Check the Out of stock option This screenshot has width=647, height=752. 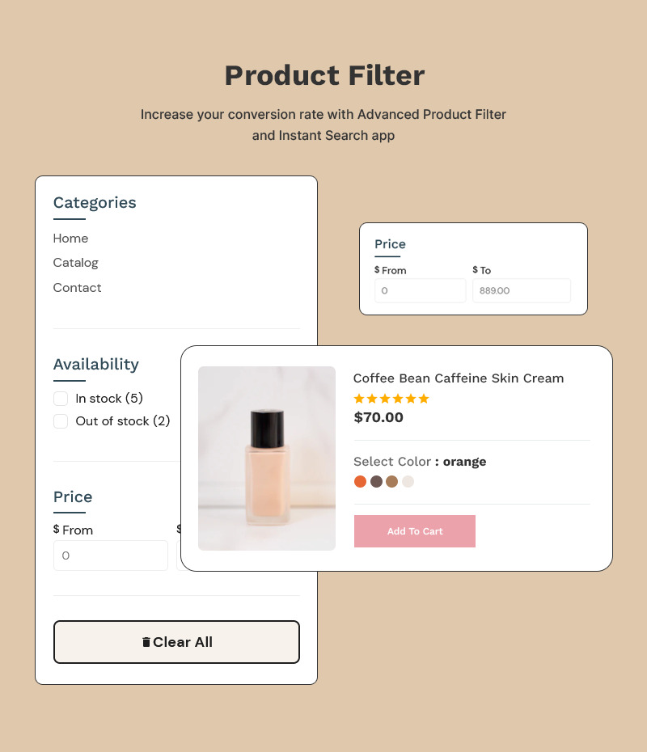point(61,421)
